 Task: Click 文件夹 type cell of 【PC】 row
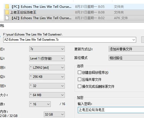coord(119,6)
